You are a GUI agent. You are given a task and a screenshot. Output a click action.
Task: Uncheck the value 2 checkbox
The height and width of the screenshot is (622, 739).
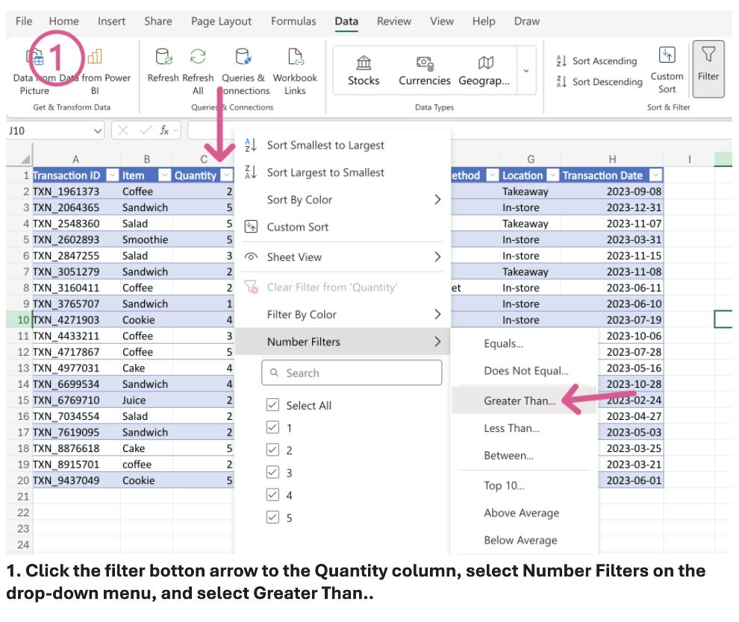[x=272, y=450]
